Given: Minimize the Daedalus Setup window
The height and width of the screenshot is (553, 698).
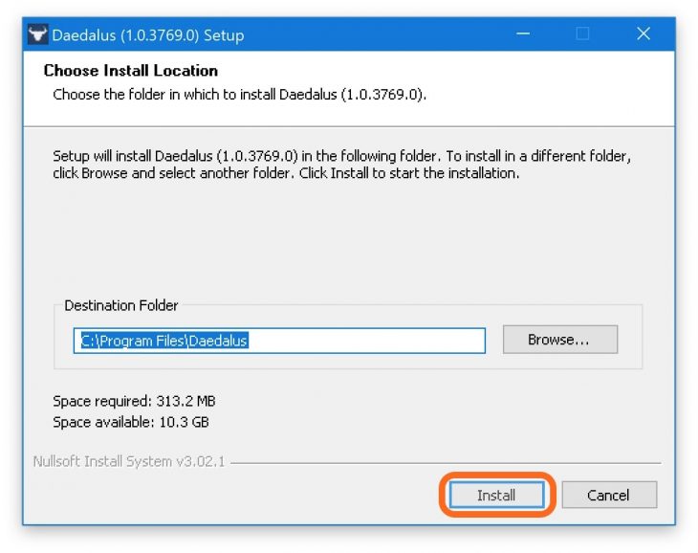Looking at the screenshot, I should point(523,33).
